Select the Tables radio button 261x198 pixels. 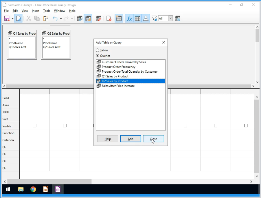tap(98, 50)
